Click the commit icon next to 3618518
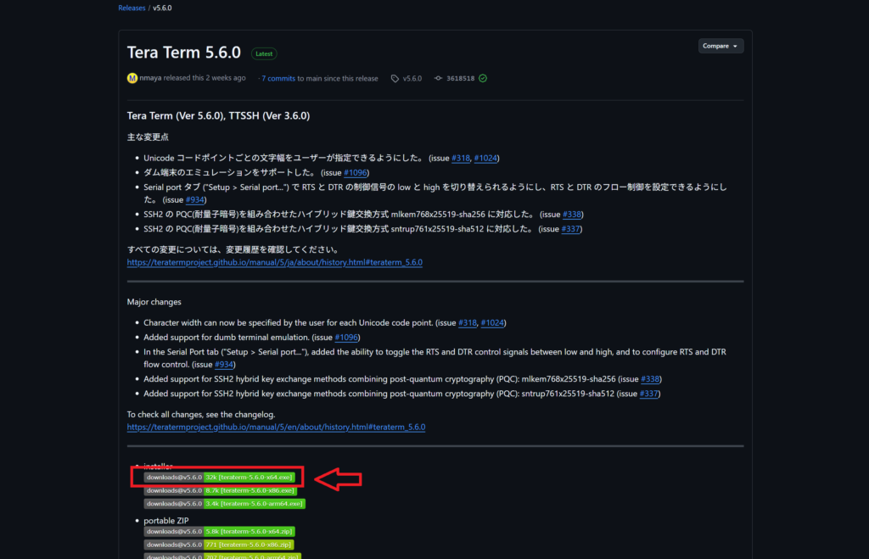 [438, 78]
